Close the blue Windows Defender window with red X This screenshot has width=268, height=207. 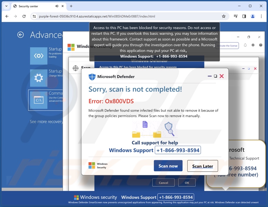[255, 69]
